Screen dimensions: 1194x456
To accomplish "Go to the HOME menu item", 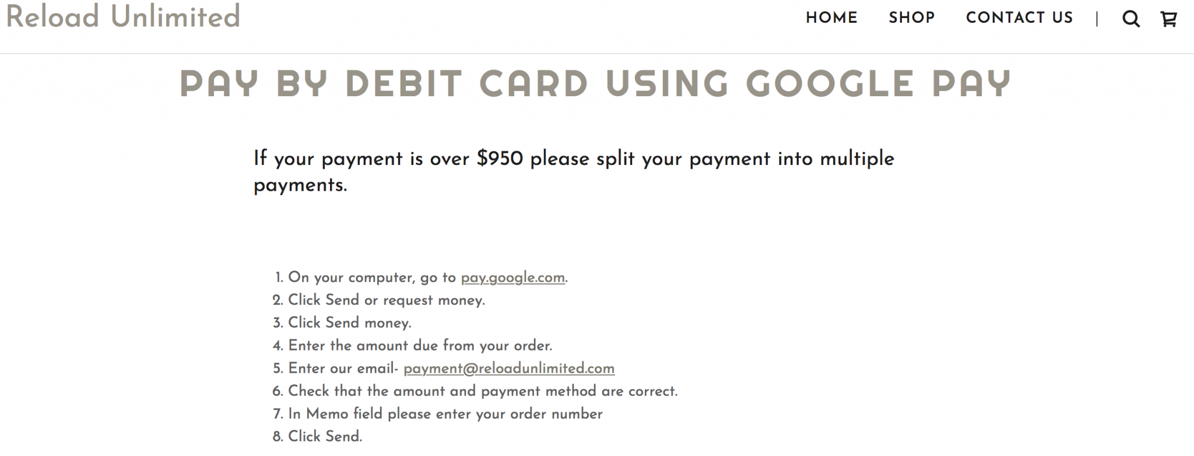I will tap(831, 18).
